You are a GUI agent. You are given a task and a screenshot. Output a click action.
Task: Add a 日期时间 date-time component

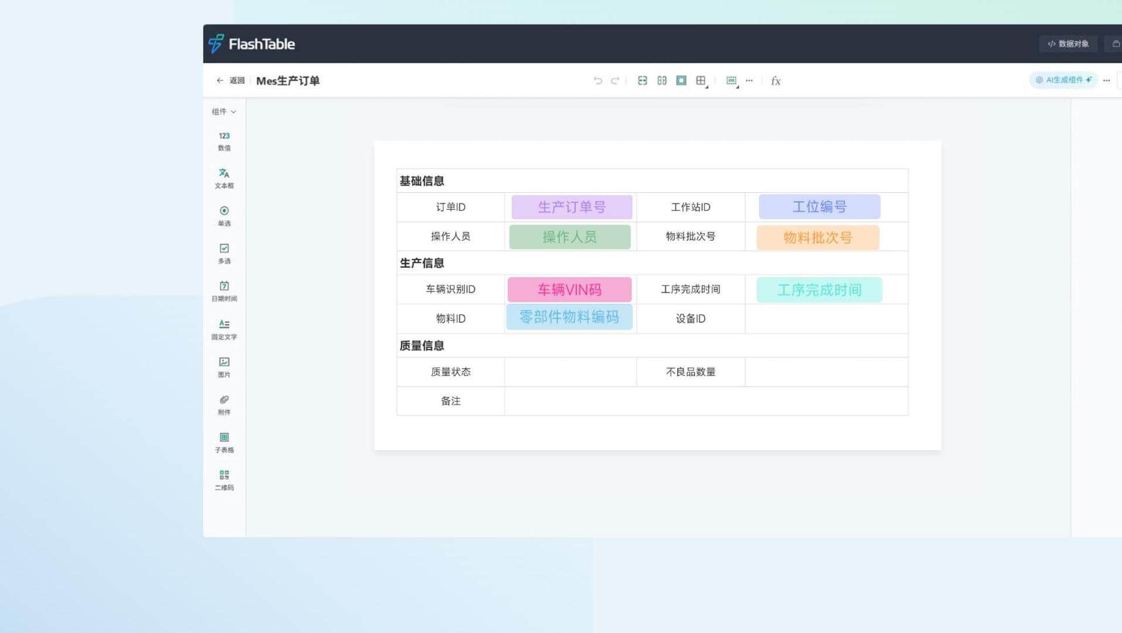pos(223,291)
